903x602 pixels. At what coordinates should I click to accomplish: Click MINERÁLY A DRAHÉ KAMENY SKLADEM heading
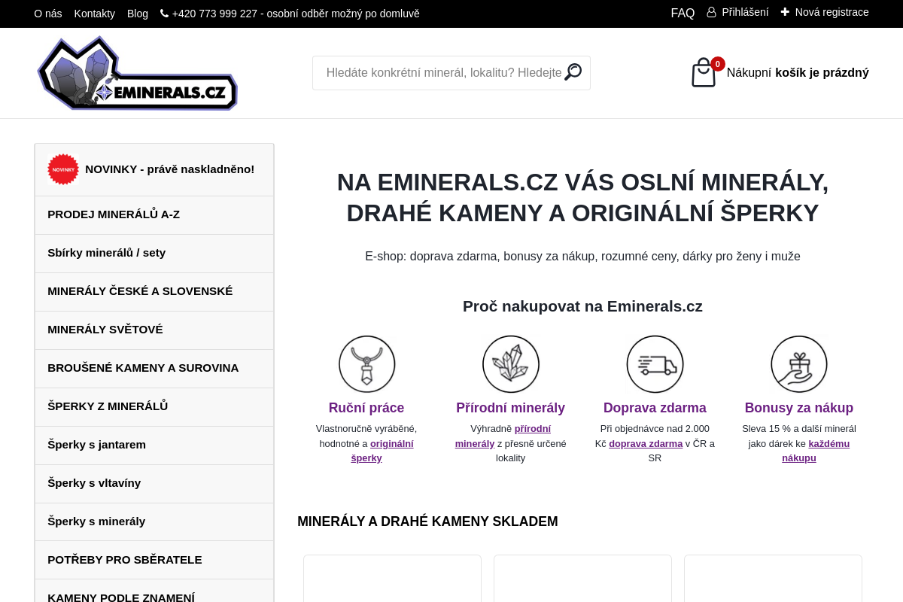[x=427, y=521]
